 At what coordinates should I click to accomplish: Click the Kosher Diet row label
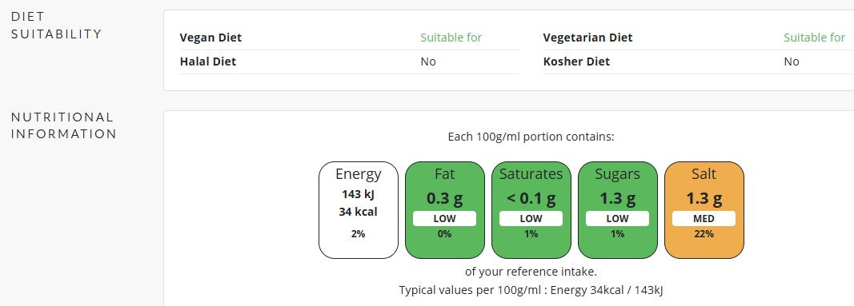(x=576, y=62)
